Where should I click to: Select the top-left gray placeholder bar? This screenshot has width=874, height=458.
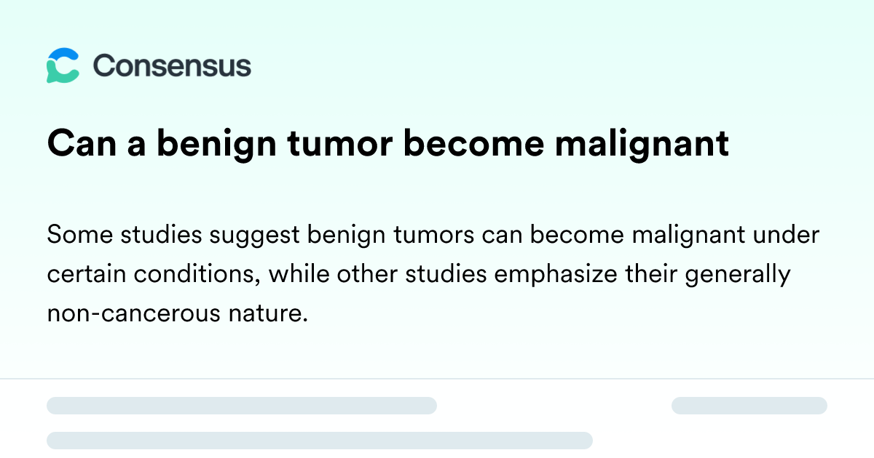tap(242, 406)
